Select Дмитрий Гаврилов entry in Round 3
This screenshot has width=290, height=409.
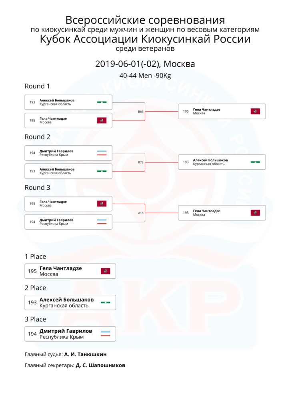(68, 222)
